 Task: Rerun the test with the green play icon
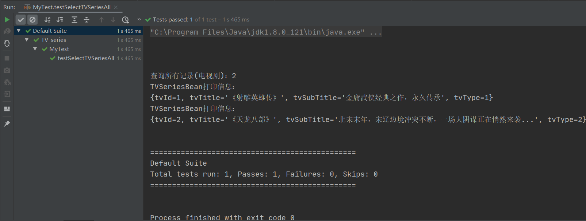pyautogui.click(x=7, y=20)
